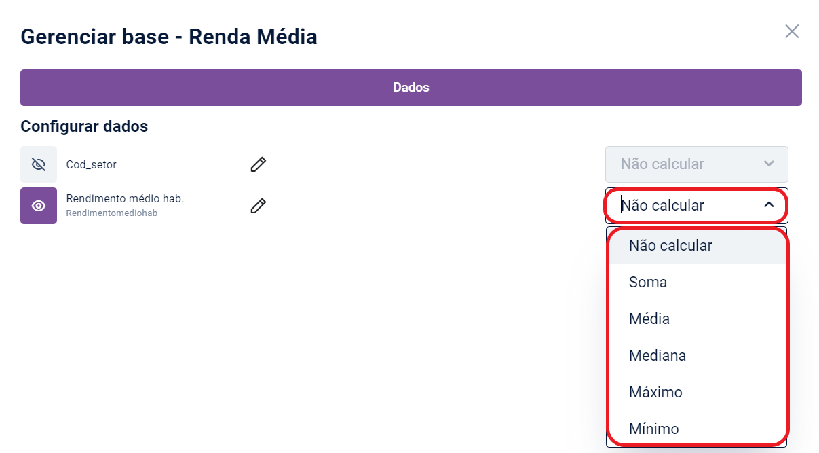Choose the Máximo option
Screen dimensions: 819x453
click(655, 393)
